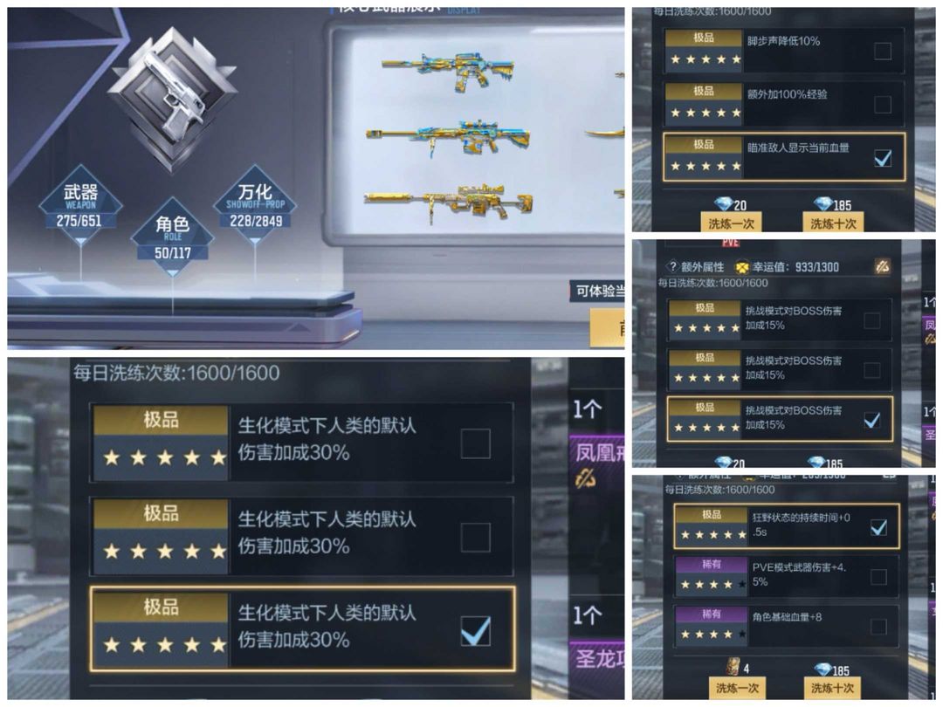The image size is (943, 707).
Task: Click 洗炼十次 button in top-right panel
Action: point(833,223)
